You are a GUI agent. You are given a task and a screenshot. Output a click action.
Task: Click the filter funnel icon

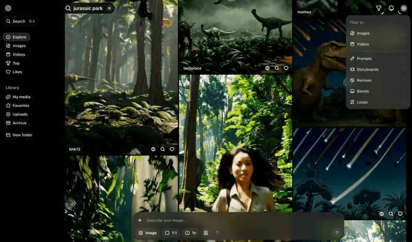coord(379,8)
